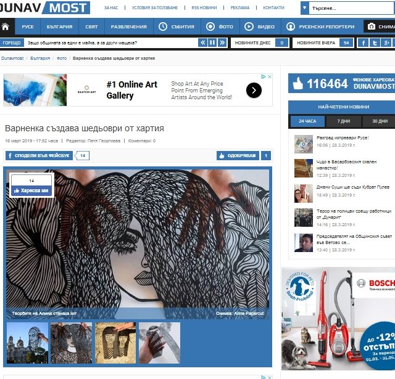Open the Twitter social icon
Image resolution: width=395 pixels, height=379 pixels.
(x=375, y=43)
